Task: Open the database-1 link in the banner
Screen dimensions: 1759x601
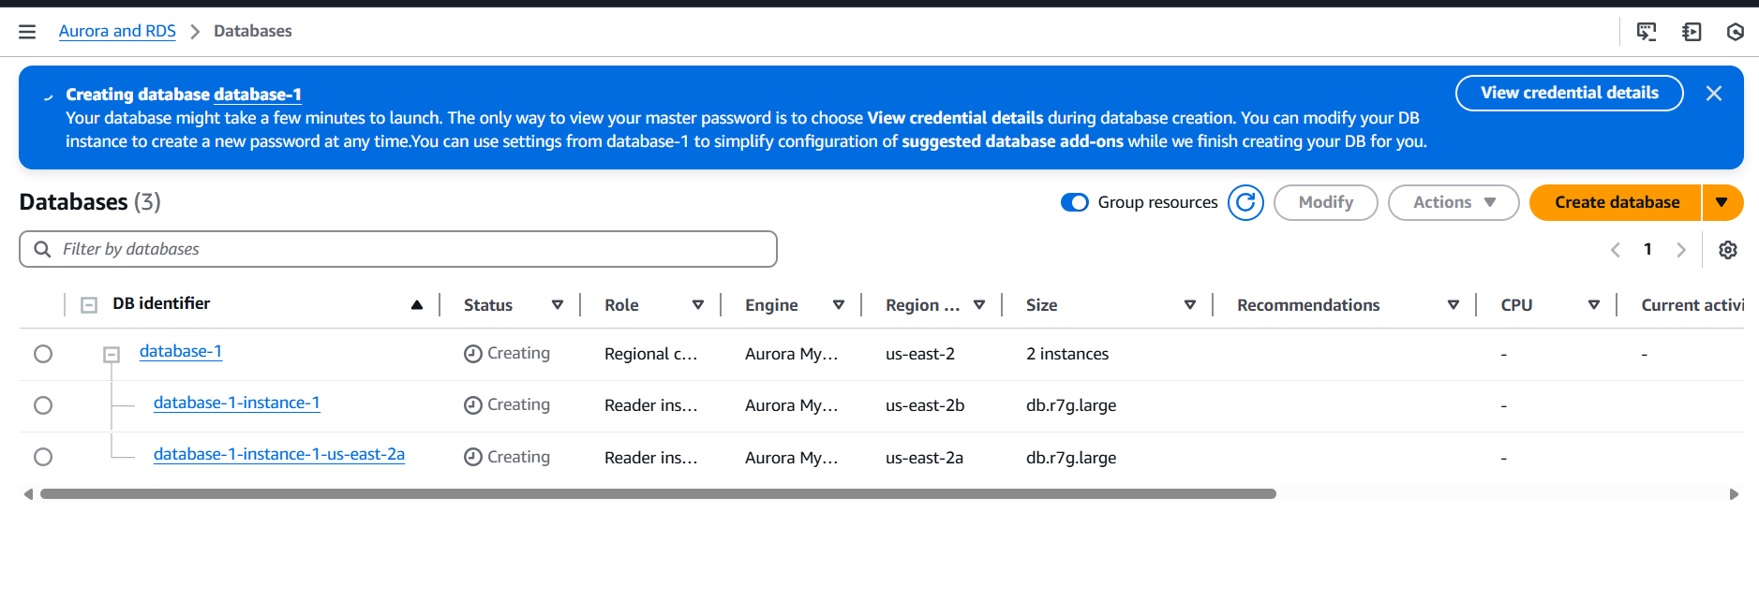Action: pyautogui.click(x=258, y=95)
